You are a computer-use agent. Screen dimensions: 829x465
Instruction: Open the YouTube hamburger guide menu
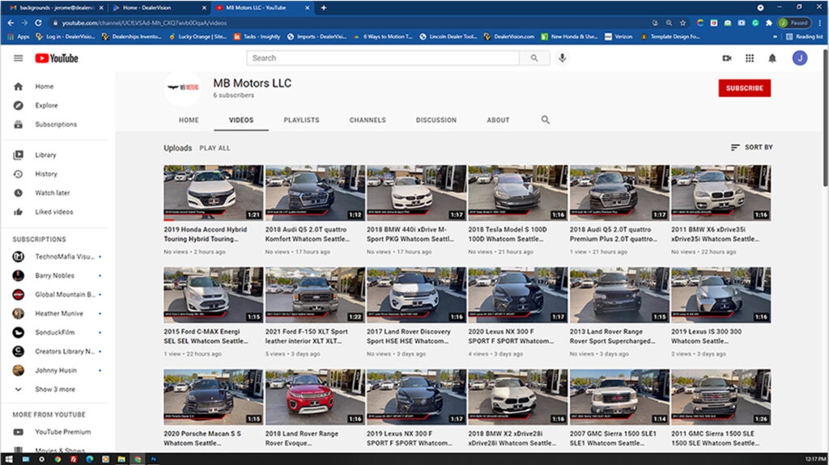[x=19, y=58]
